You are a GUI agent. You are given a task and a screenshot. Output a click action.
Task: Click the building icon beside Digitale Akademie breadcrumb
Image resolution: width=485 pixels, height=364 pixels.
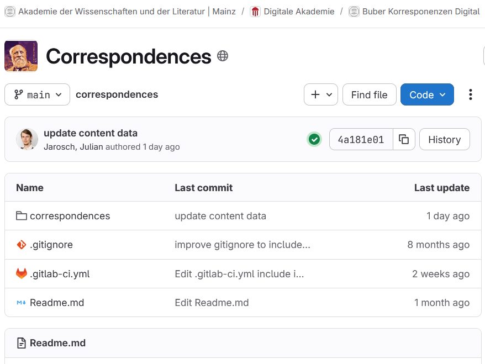tap(255, 11)
